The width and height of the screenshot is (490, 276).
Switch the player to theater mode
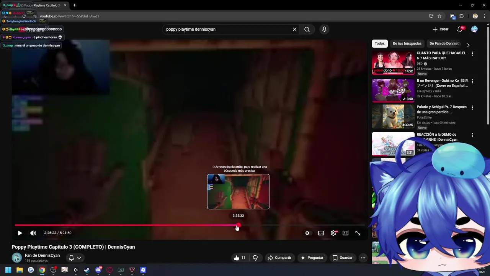pyautogui.click(x=346, y=233)
